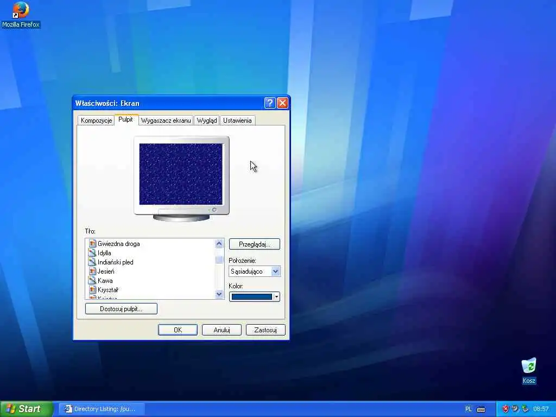Click the background list scroll up arrow
This screenshot has width=556, height=417.
coord(219,243)
